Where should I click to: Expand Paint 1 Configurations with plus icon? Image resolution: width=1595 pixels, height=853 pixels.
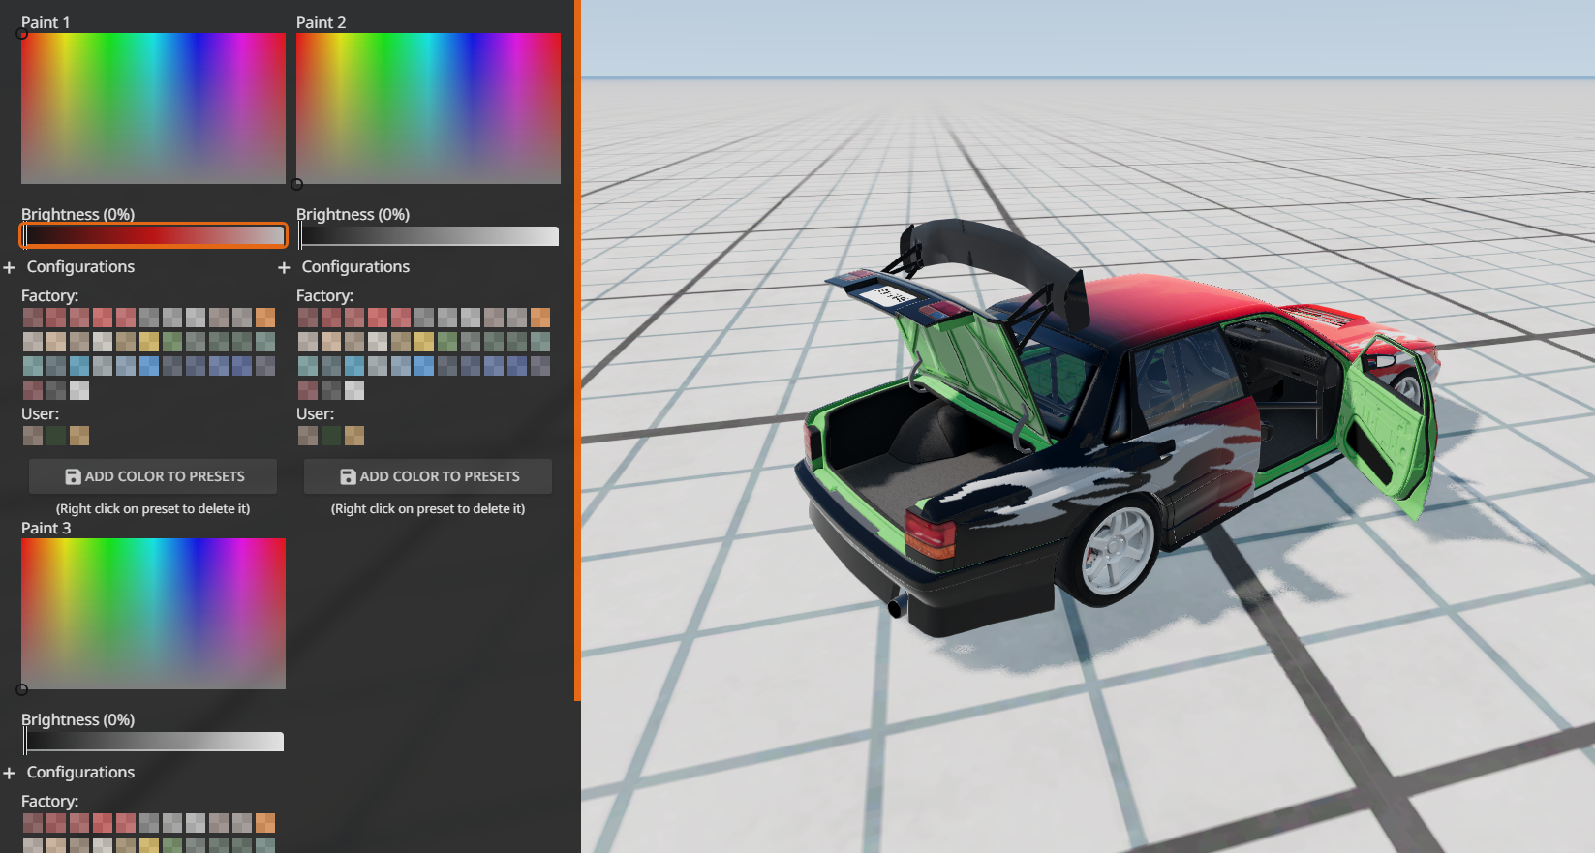point(10,267)
